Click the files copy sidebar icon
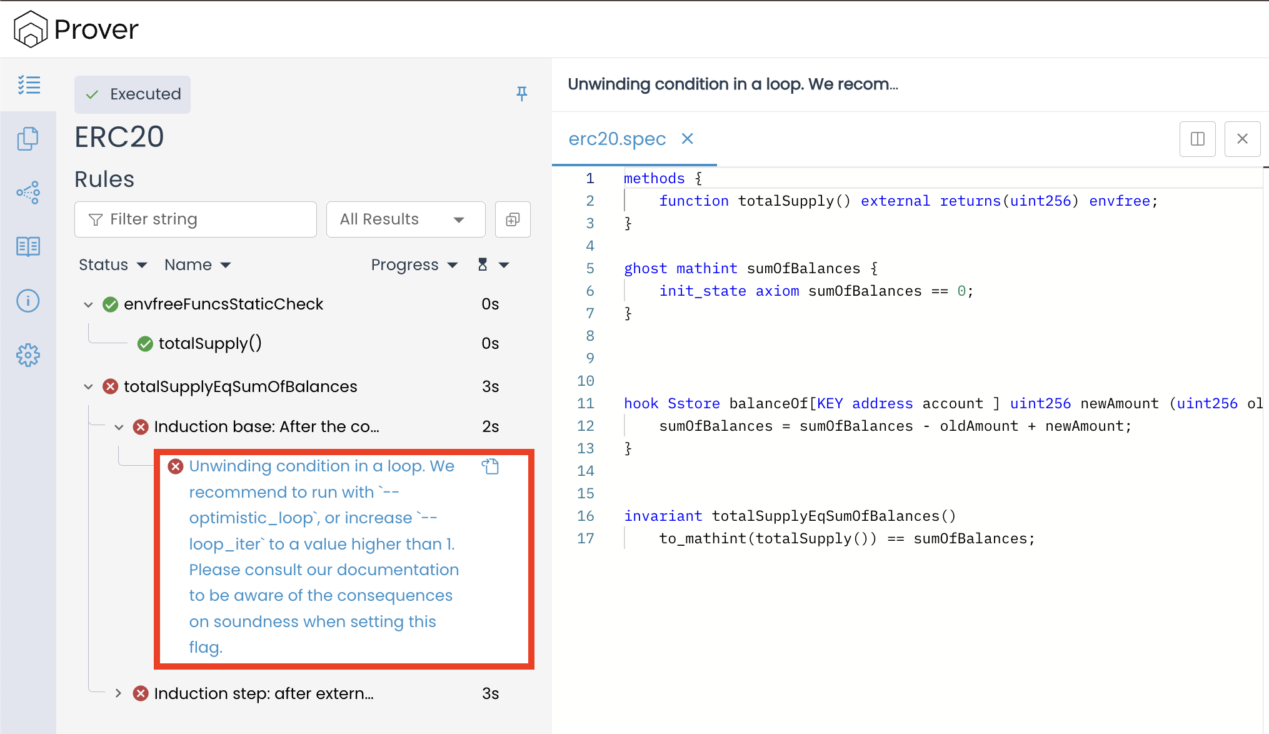Screen dimensions: 1269x734 coord(28,139)
